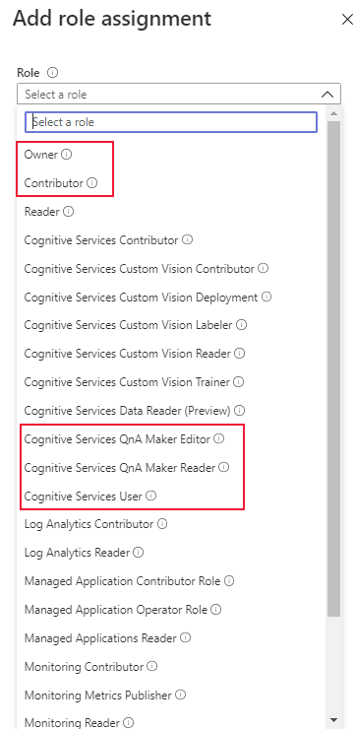Image resolution: width=355 pixels, height=729 pixels.
Task: Click info icon for Custom Vision Trainer
Action: (239, 381)
